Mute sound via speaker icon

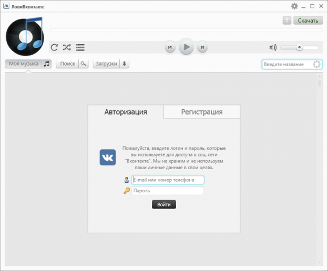273,47
